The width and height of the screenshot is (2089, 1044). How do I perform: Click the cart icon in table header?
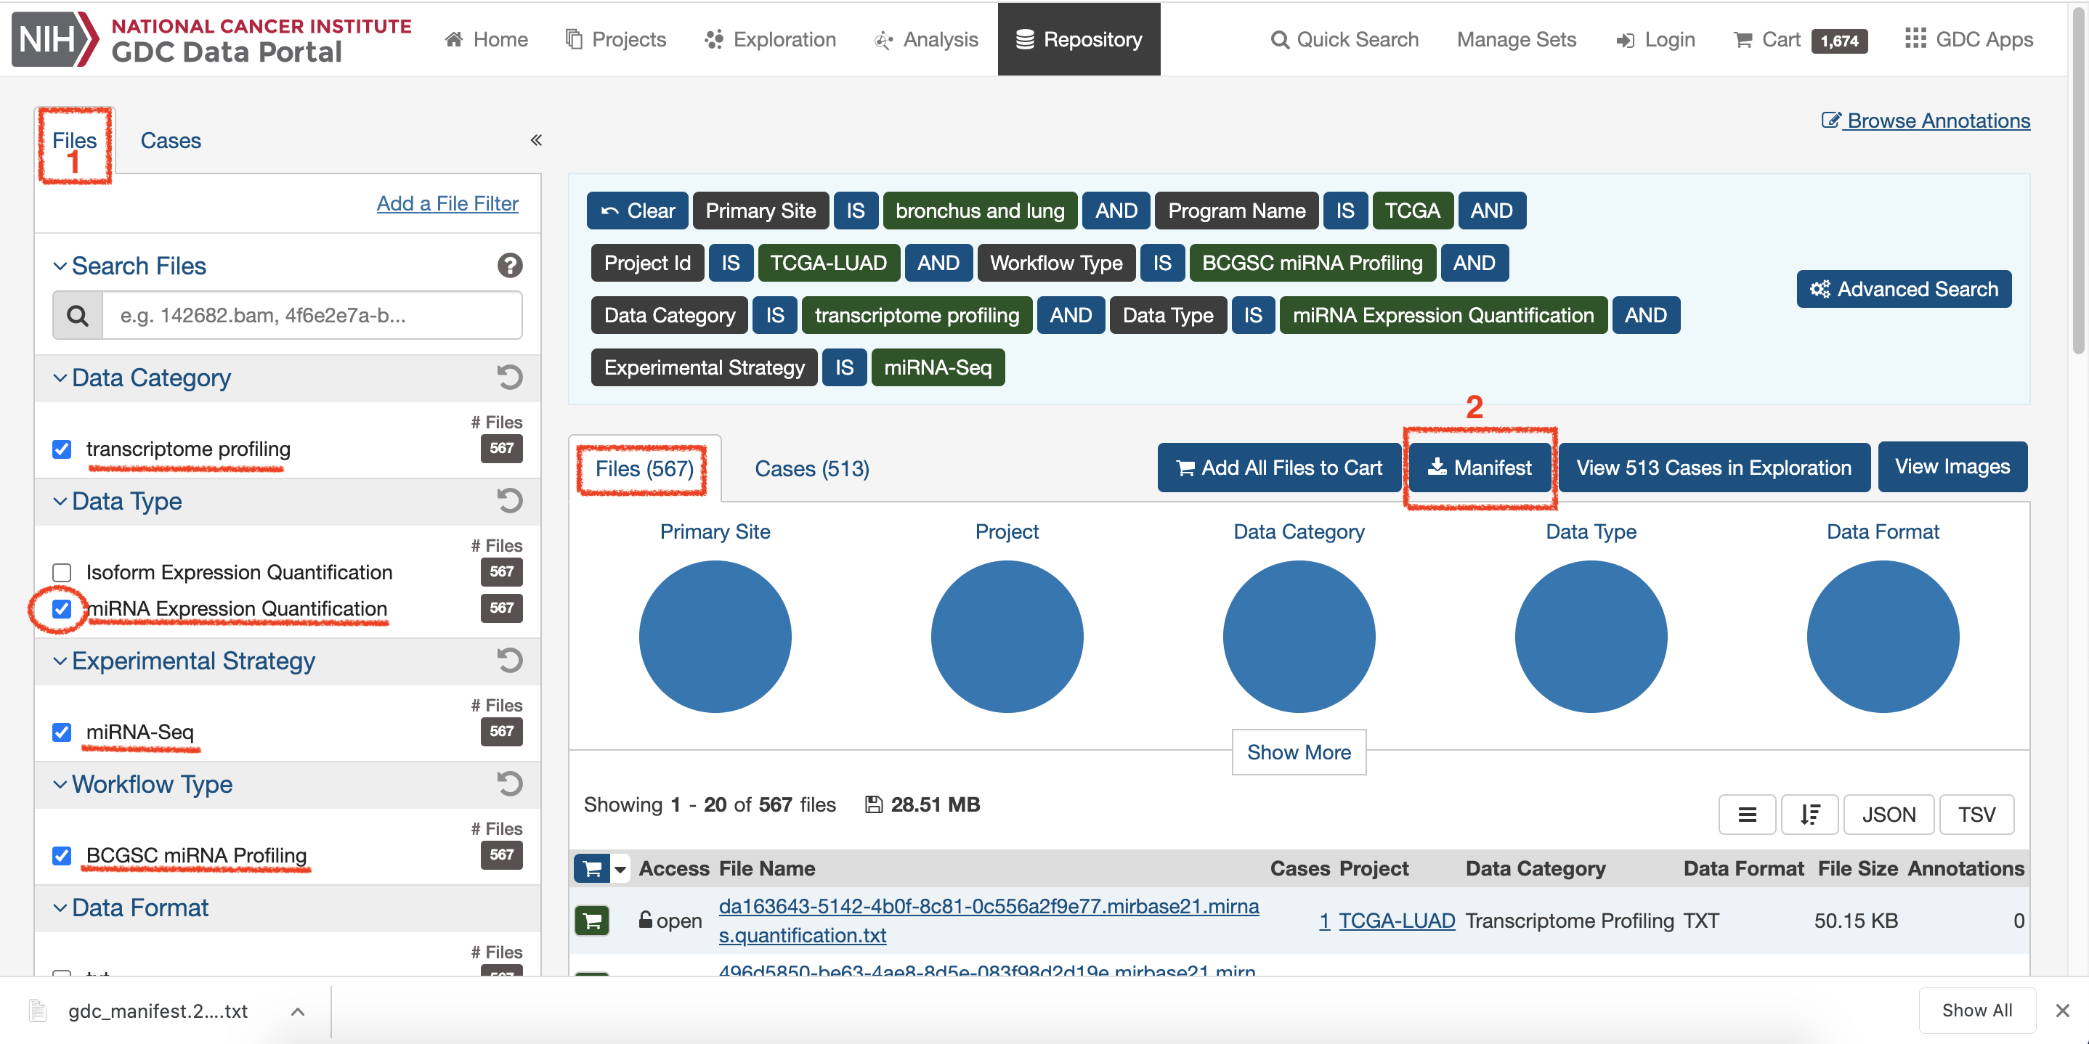[x=592, y=868]
